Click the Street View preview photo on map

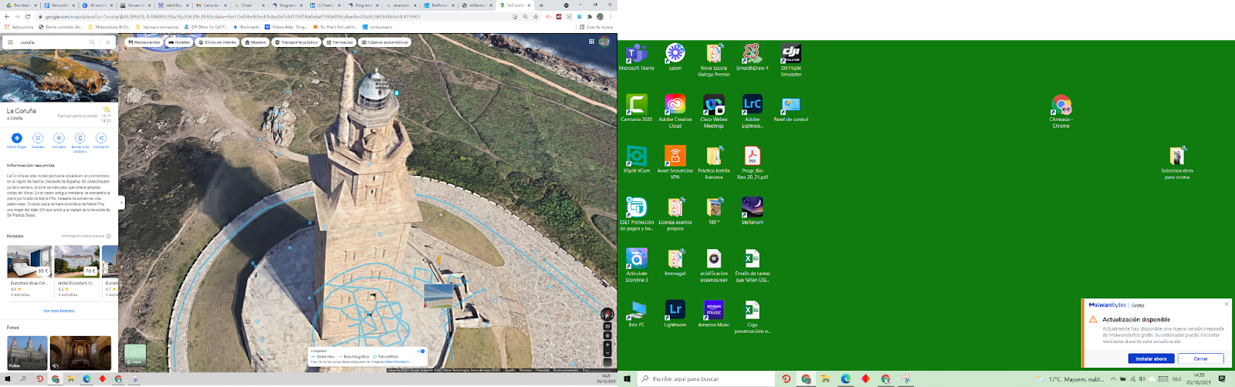[x=438, y=295]
